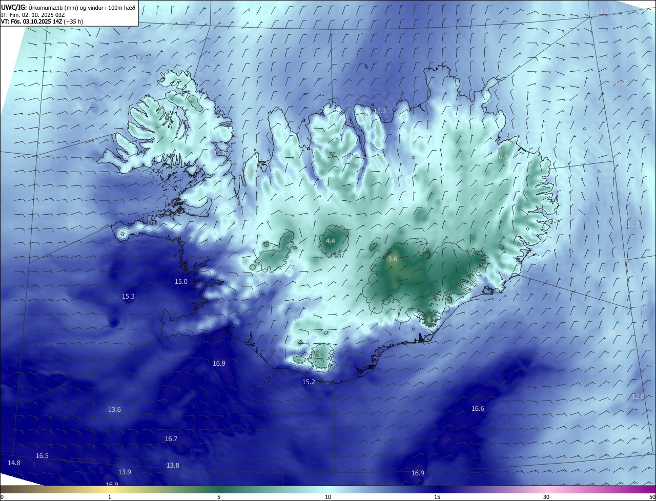The height and width of the screenshot is (501, 656).
Task: Click the UWC/IG Úrkomumætti title line
Action: [68, 8]
